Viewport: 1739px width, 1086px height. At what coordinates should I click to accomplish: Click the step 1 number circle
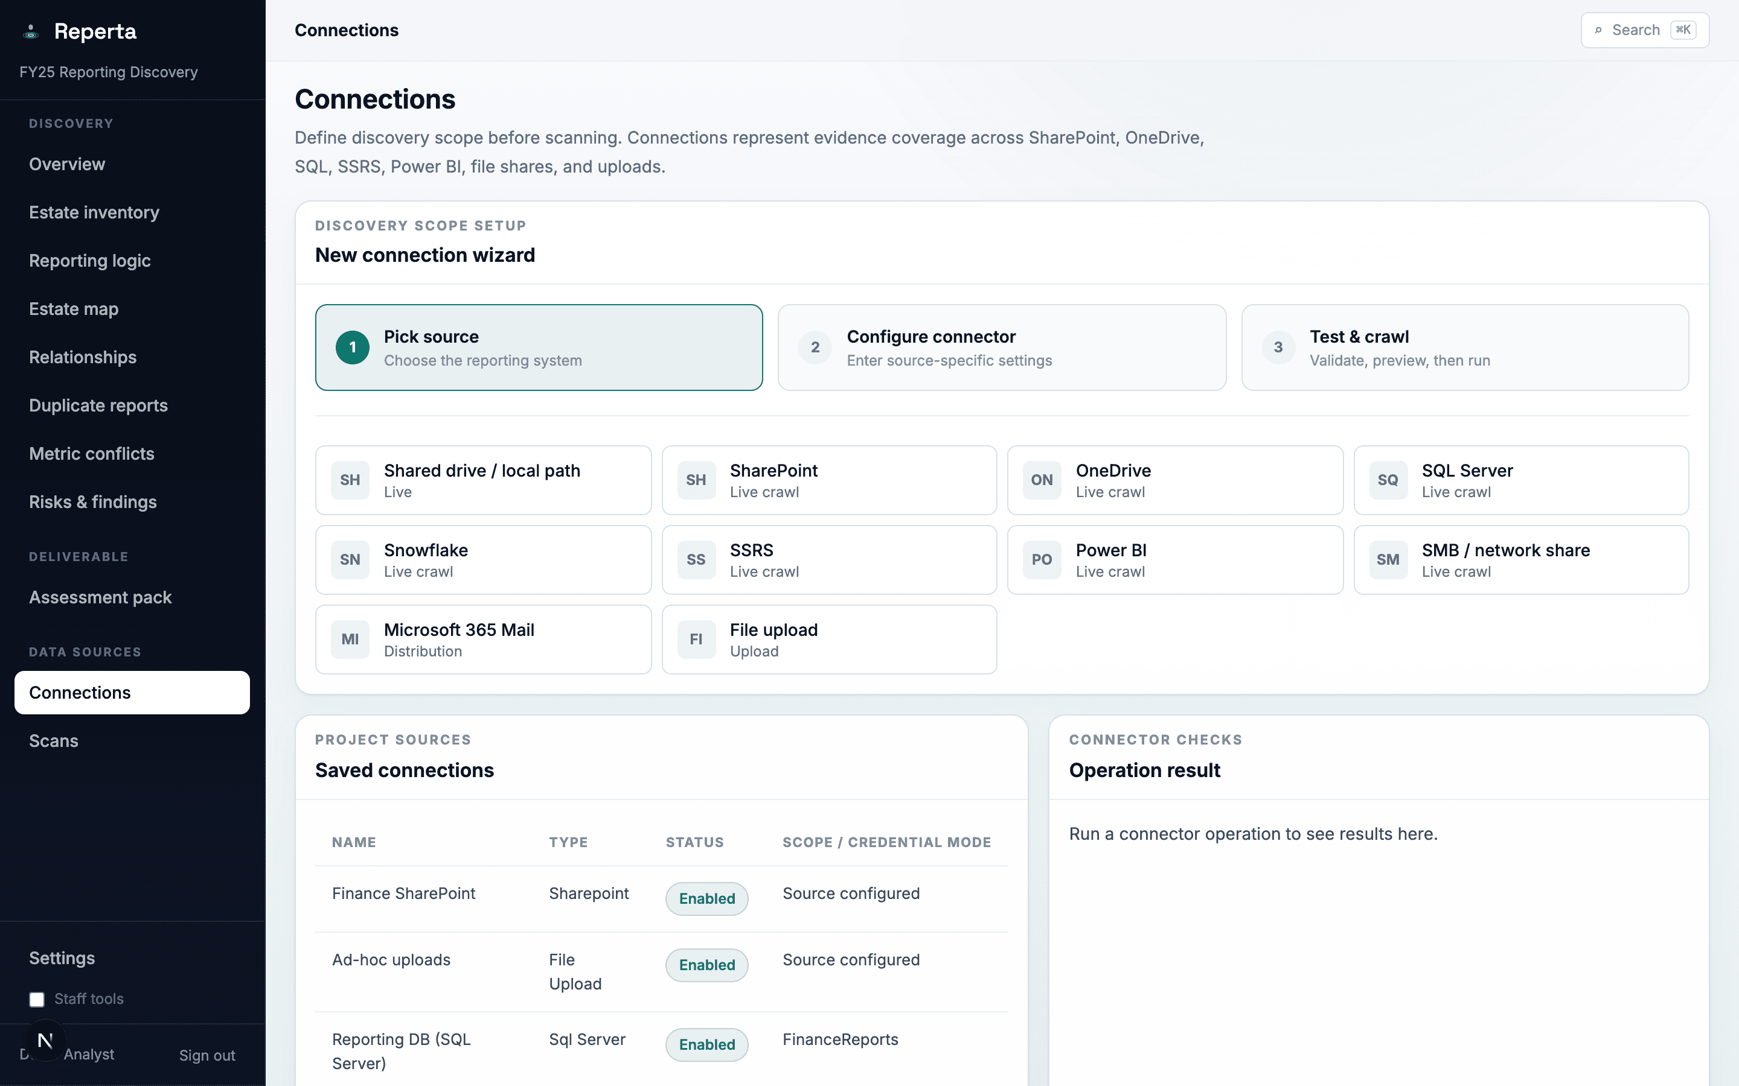coord(352,348)
